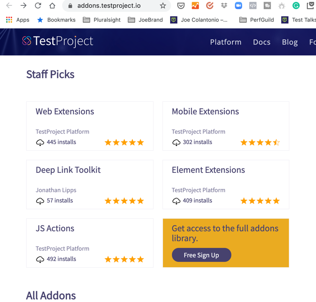Screen dimensions: 316x302
Task: Open the Grammarly extension
Action: (x=296, y=6)
